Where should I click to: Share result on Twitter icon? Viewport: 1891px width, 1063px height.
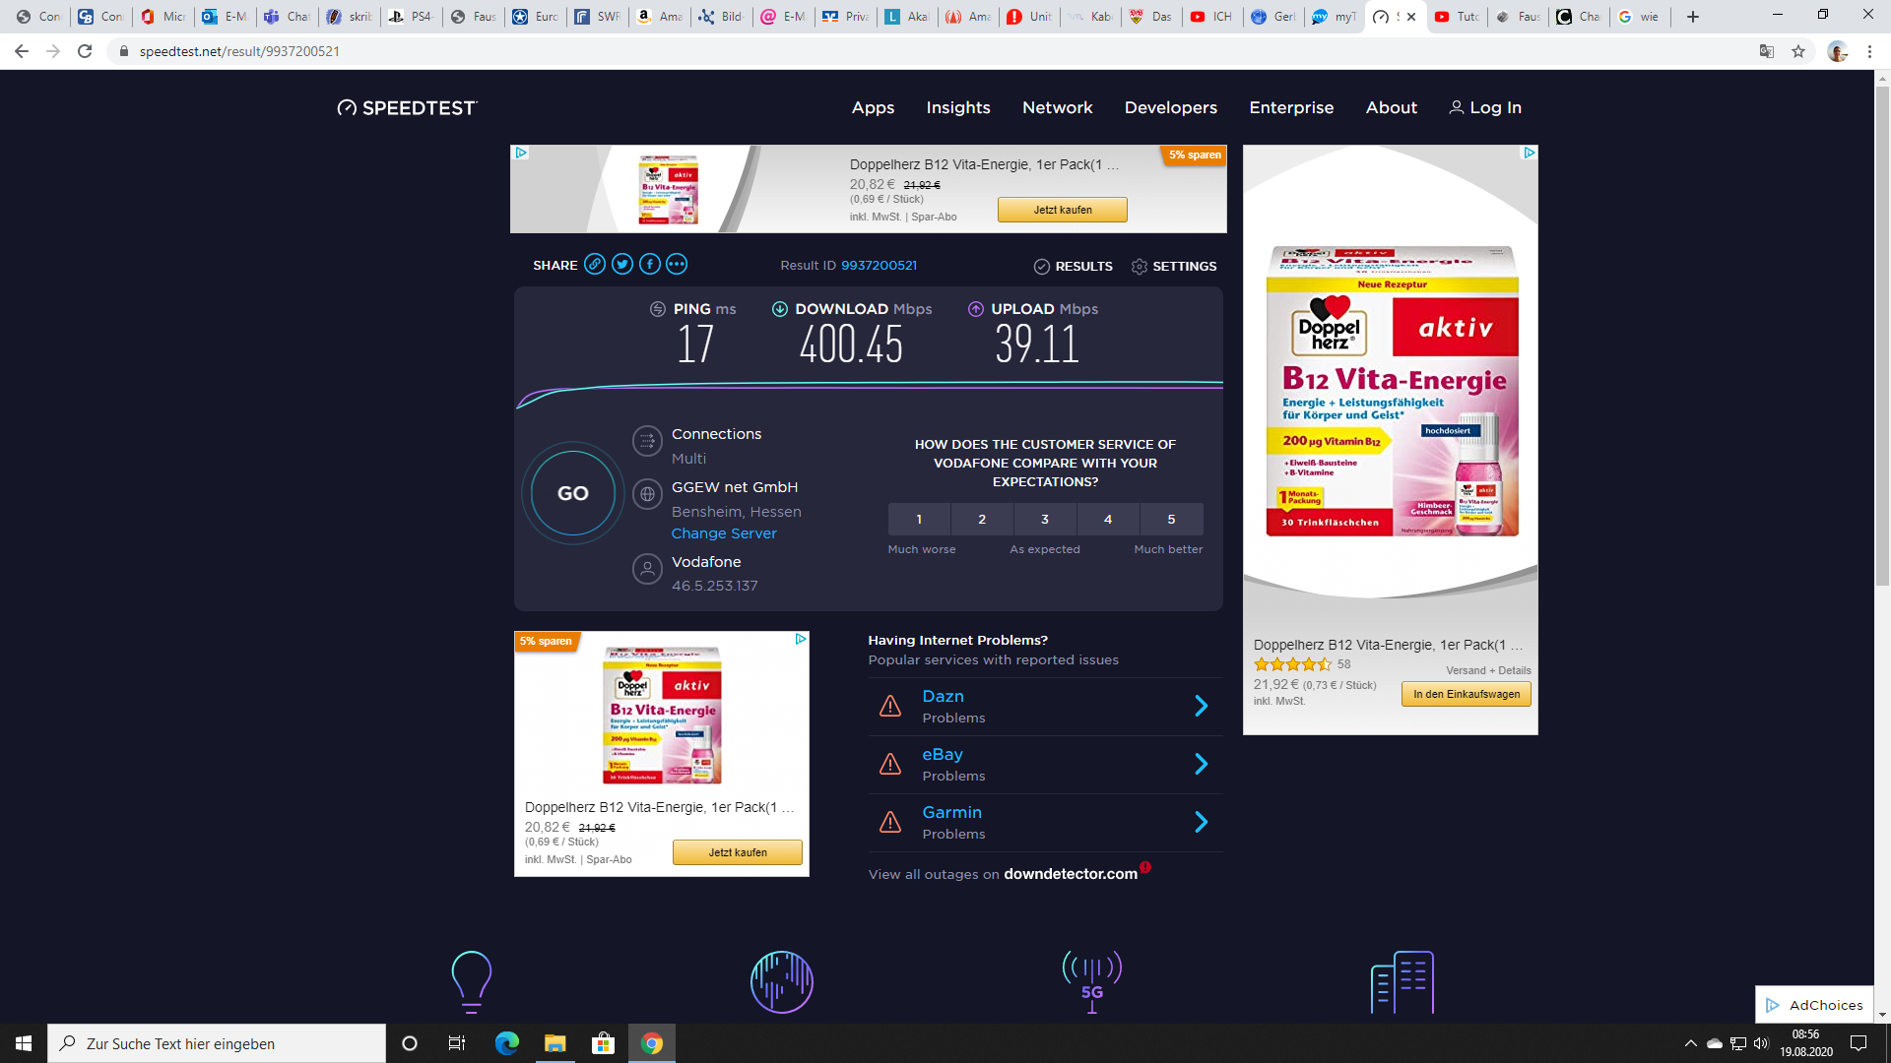point(621,264)
